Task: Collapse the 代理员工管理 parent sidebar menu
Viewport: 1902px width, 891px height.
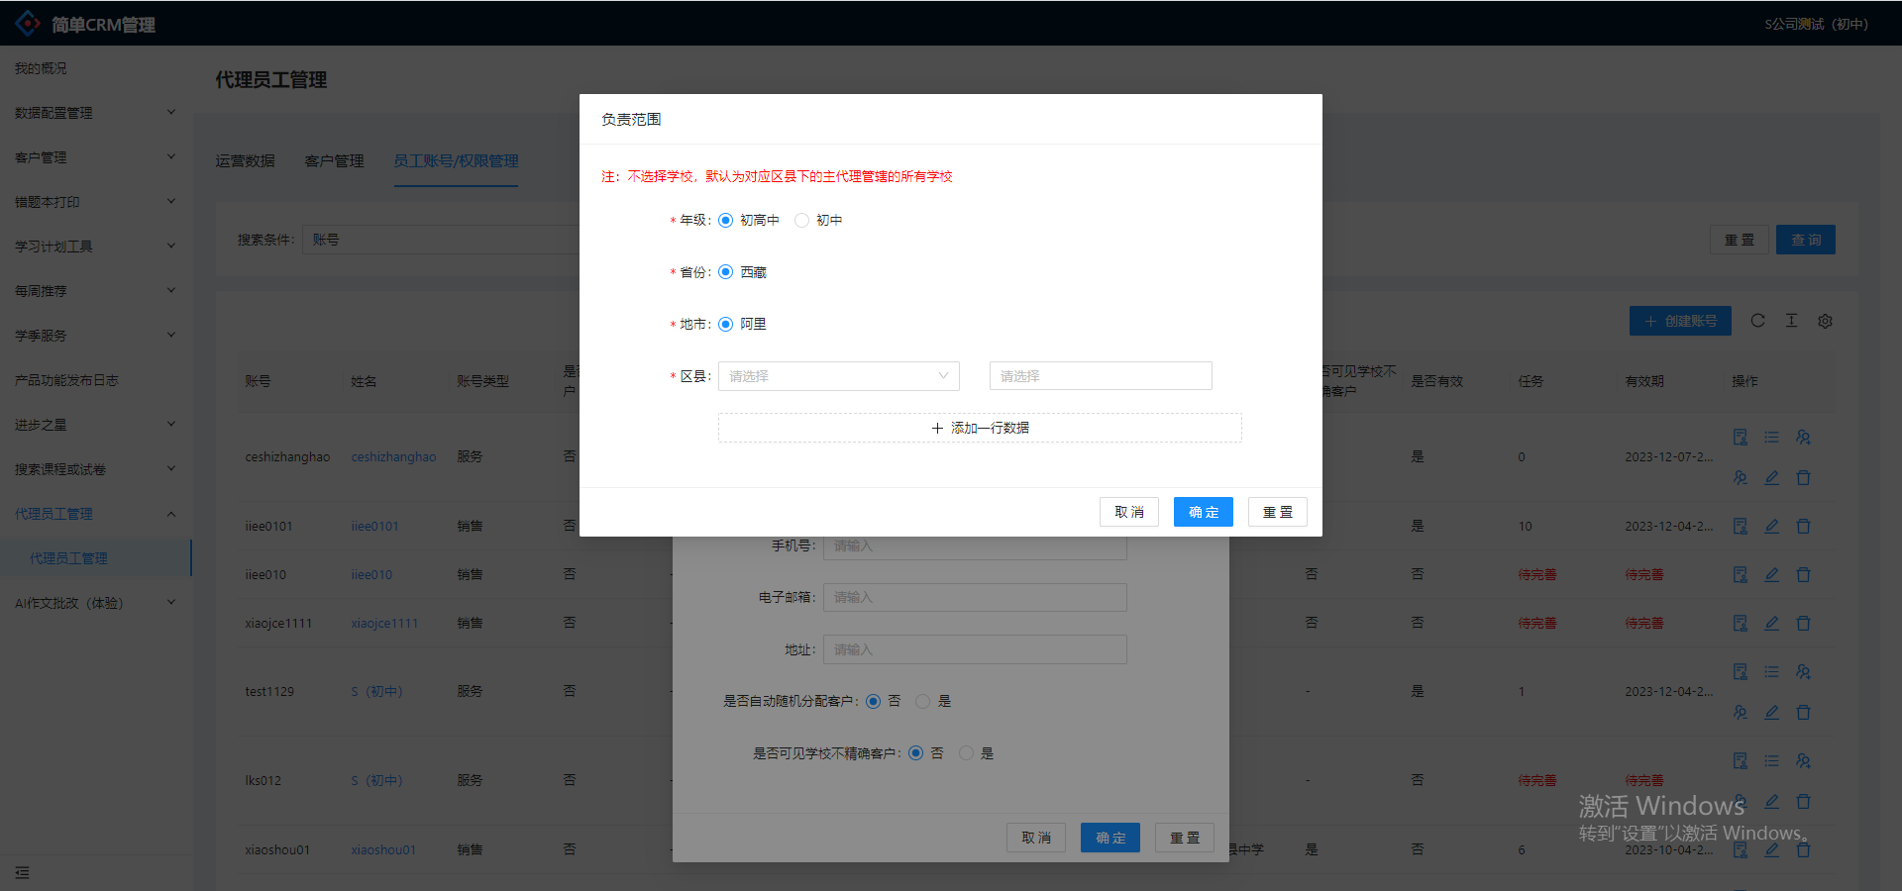Action: point(94,514)
